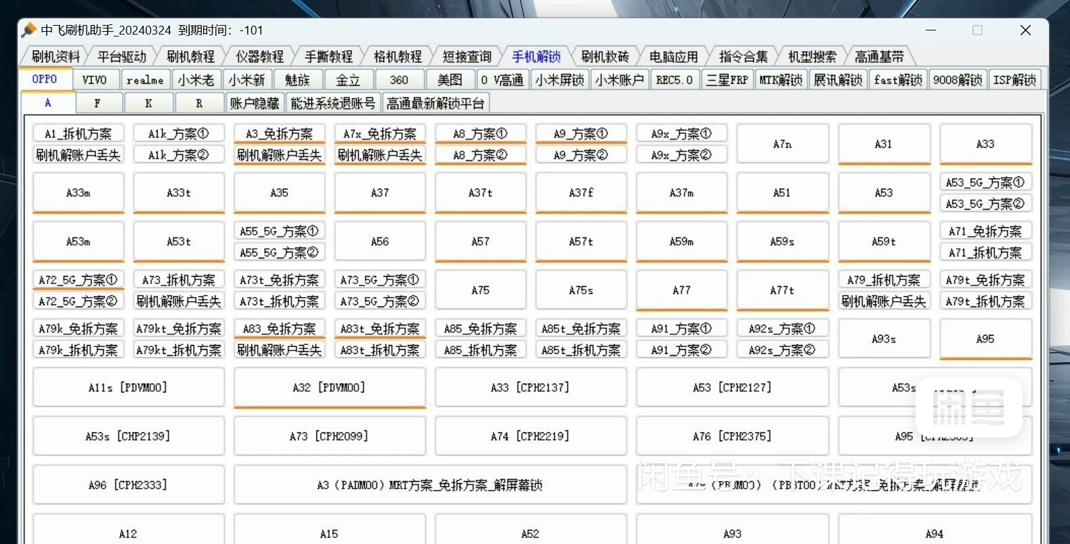
Task: Switch to the 电脑应用 tab
Action: [674, 57]
